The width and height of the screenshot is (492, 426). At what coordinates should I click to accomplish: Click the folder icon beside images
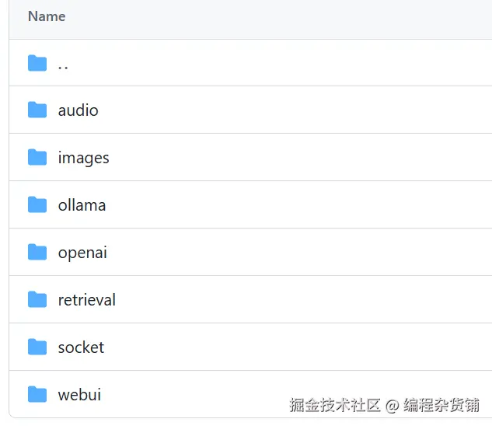(x=37, y=157)
